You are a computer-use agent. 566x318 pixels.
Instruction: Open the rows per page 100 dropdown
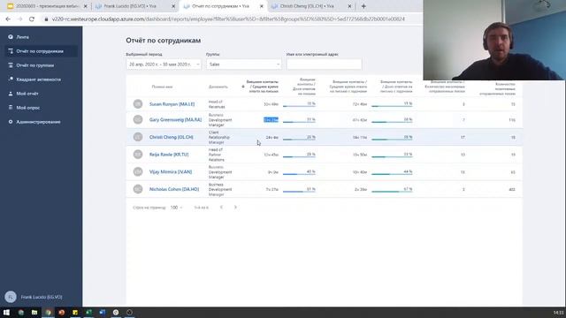click(x=176, y=208)
